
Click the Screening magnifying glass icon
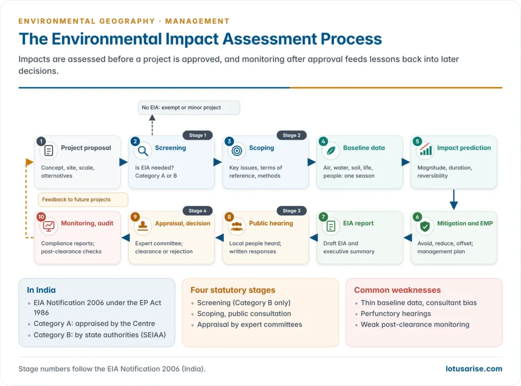click(x=142, y=151)
